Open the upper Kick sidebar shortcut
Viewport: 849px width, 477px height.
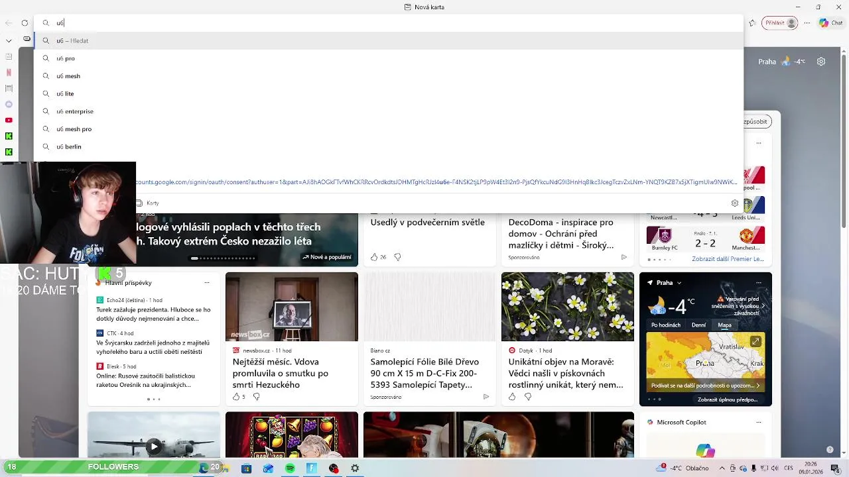tap(9, 136)
